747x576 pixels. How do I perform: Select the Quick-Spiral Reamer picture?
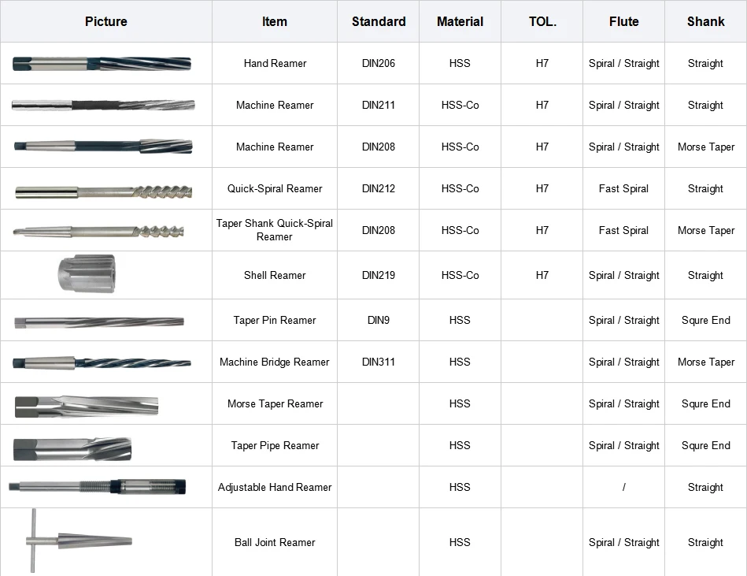tap(104, 191)
